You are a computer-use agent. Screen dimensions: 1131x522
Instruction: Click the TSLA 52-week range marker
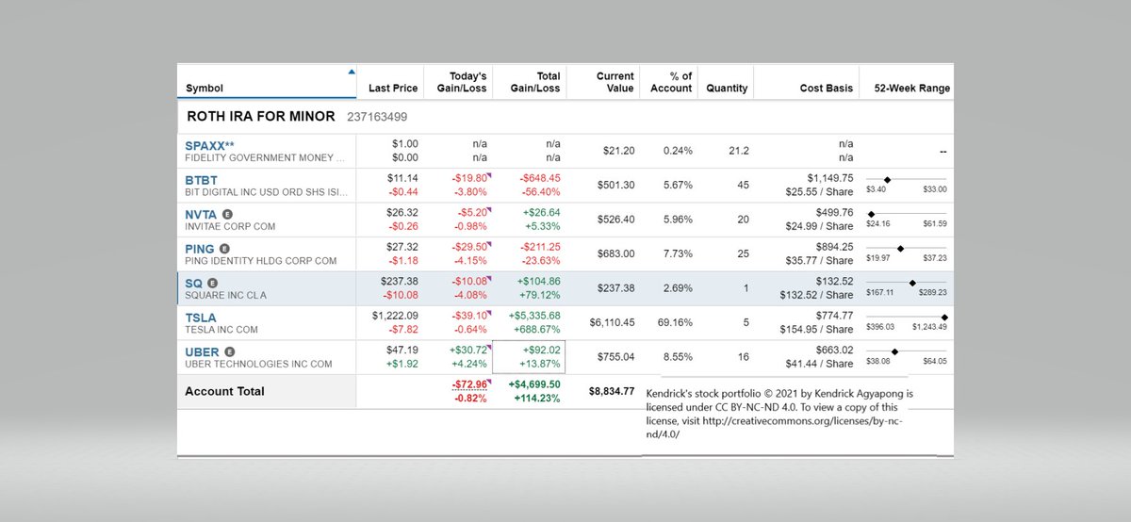pyautogui.click(x=944, y=317)
